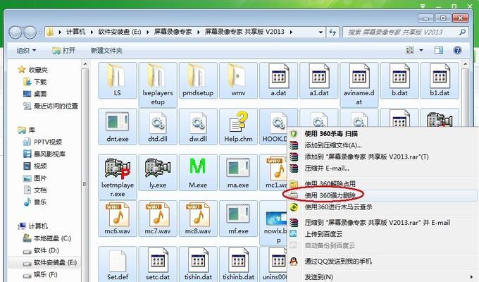Click the refresh address button

pos(332,32)
